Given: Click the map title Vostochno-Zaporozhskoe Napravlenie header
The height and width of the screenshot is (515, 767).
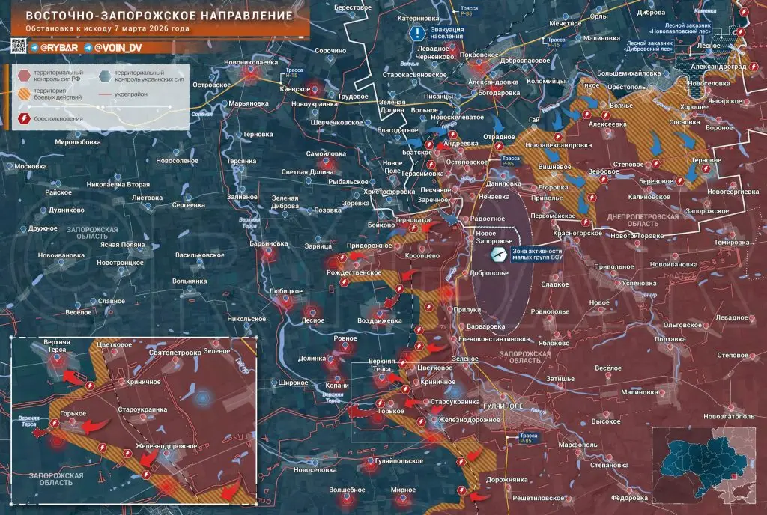Looking at the screenshot, I should click(x=157, y=13).
